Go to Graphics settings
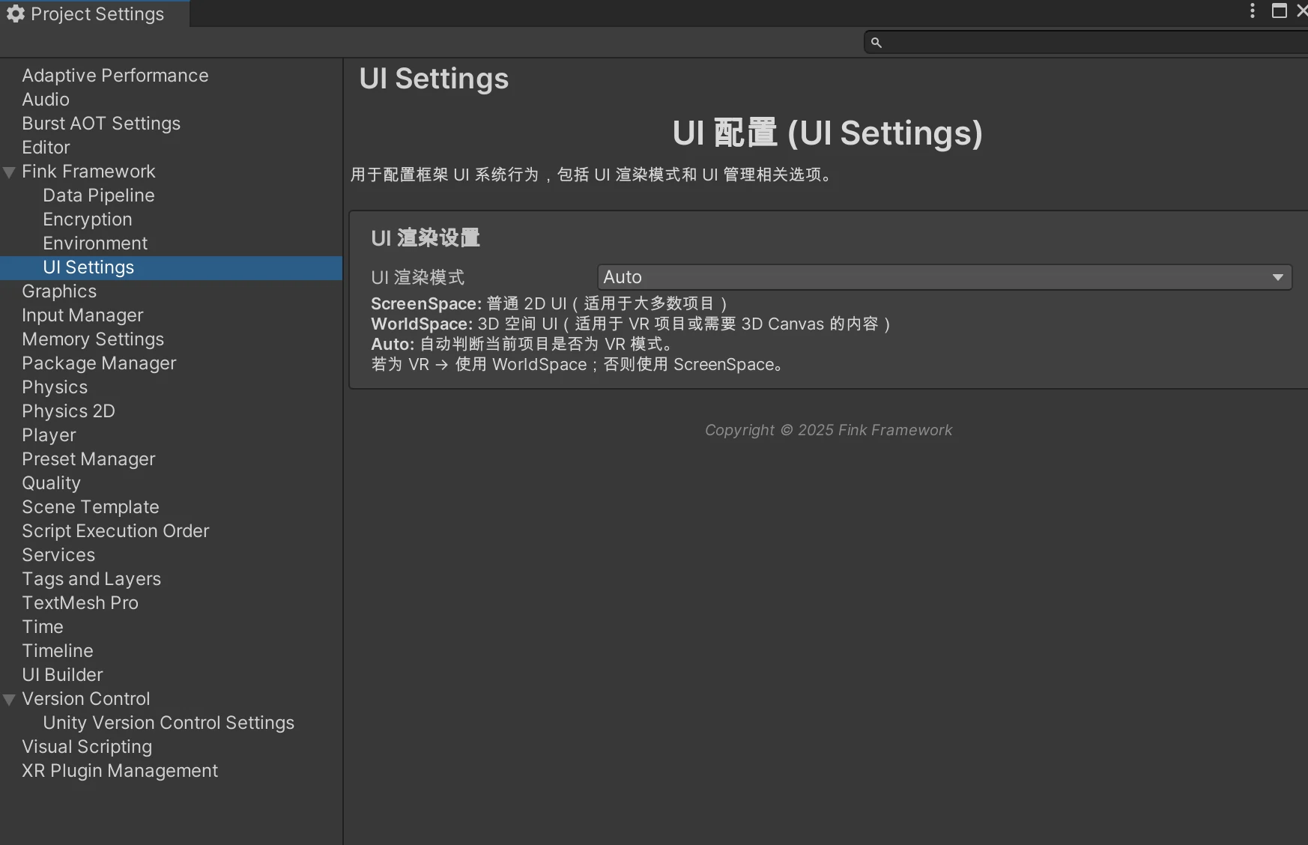Screen dimensions: 1308x845 (x=59, y=291)
